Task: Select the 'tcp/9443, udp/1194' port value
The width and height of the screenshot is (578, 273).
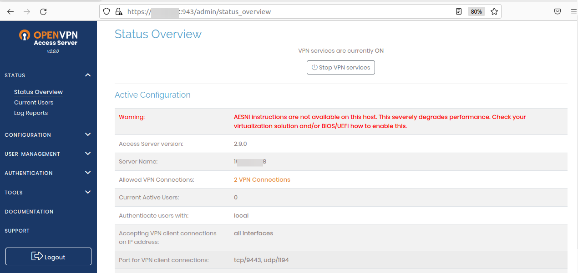Action: [261, 260]
